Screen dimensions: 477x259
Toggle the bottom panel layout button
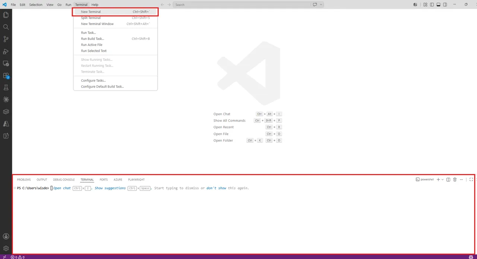pyautogui.click(x=439, y=4)
